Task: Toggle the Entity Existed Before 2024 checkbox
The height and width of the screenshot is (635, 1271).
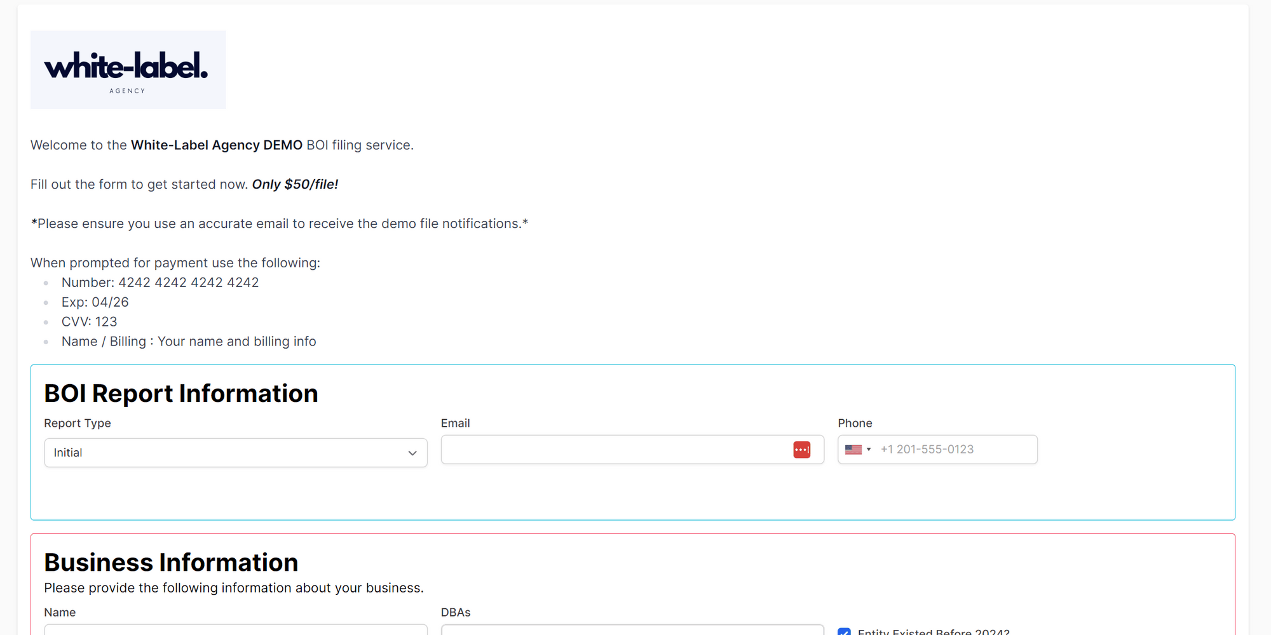Action: coord(844,632)
